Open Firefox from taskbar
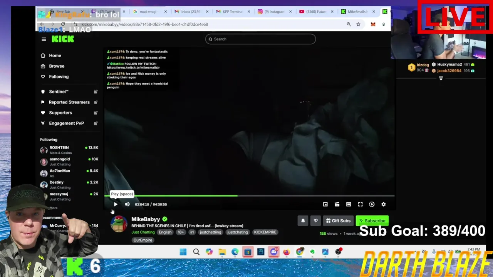The height and width of the screenshot is (277, 493). 287,252
